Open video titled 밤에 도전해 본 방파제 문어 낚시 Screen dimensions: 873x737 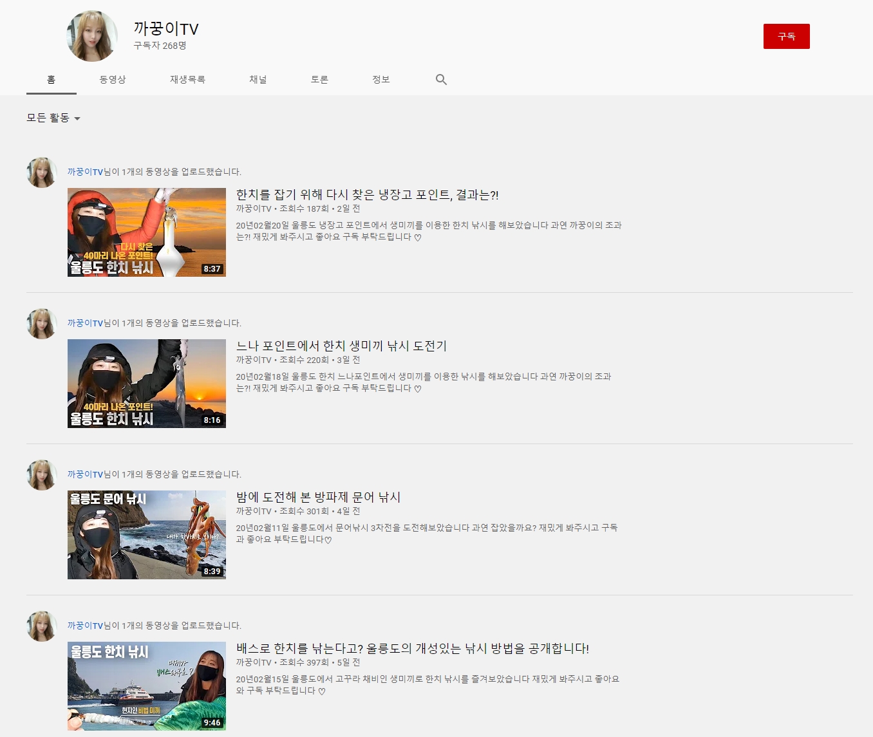318,497
